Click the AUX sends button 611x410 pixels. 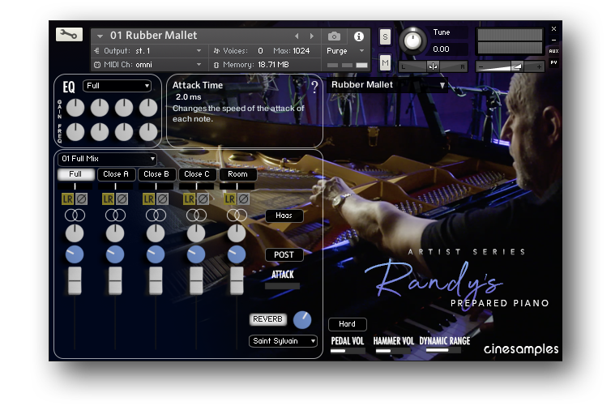click(x=553, y=51)
